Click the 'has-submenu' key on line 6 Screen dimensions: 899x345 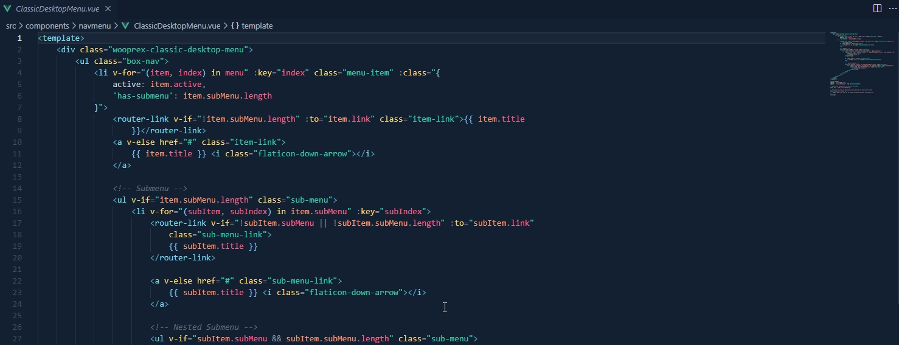pyautogui.click(x=145, y=96)
